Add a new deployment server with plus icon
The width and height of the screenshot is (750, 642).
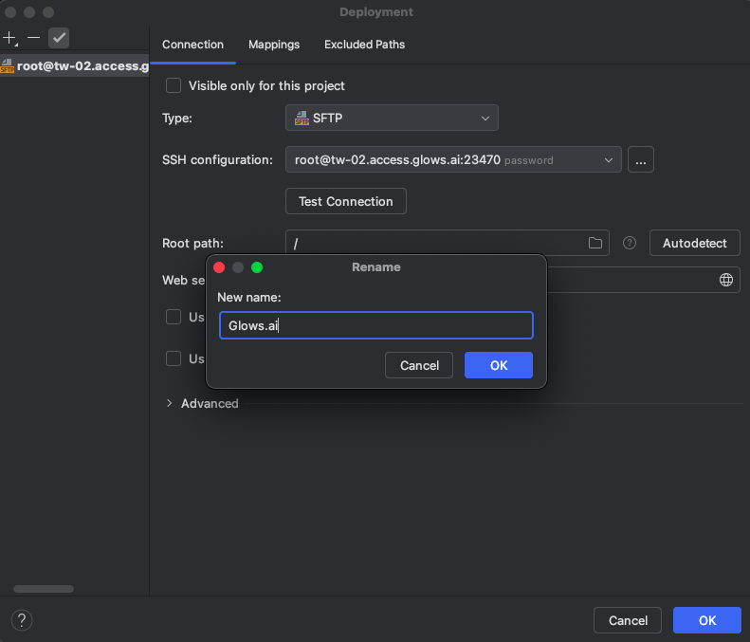pos(10,38)
